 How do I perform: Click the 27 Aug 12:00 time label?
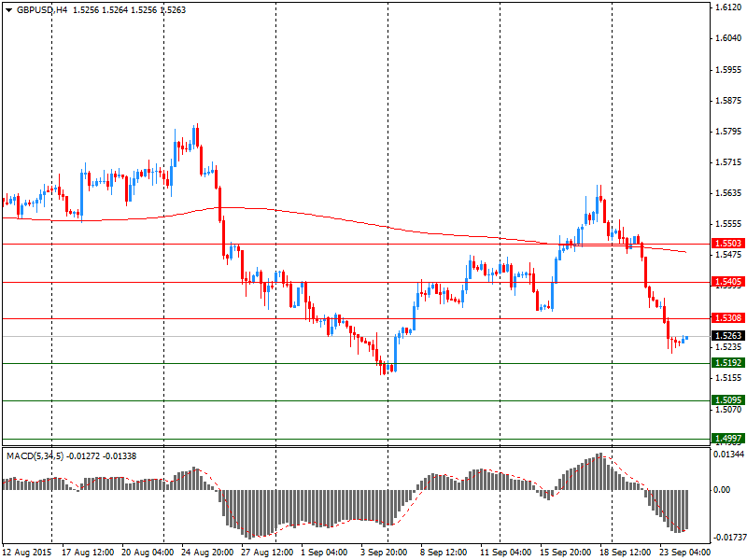[x=267, y=553]
